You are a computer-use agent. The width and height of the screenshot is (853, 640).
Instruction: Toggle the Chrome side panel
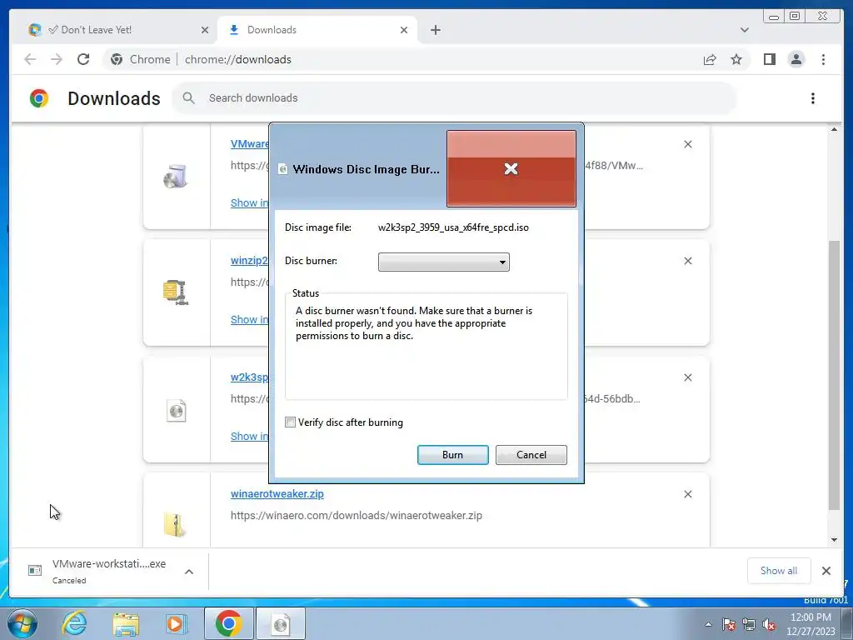click(x=769, y=59)
